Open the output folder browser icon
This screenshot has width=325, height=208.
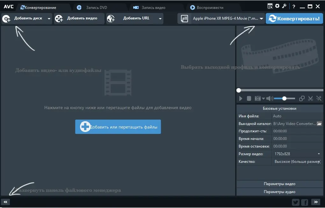tap(319, 123)
